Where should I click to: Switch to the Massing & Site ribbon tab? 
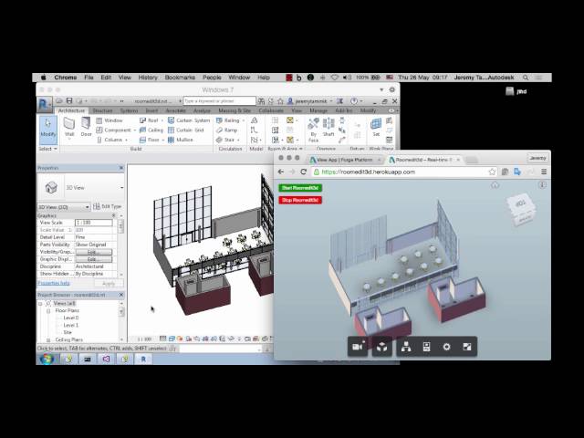(x=235, y=110)
